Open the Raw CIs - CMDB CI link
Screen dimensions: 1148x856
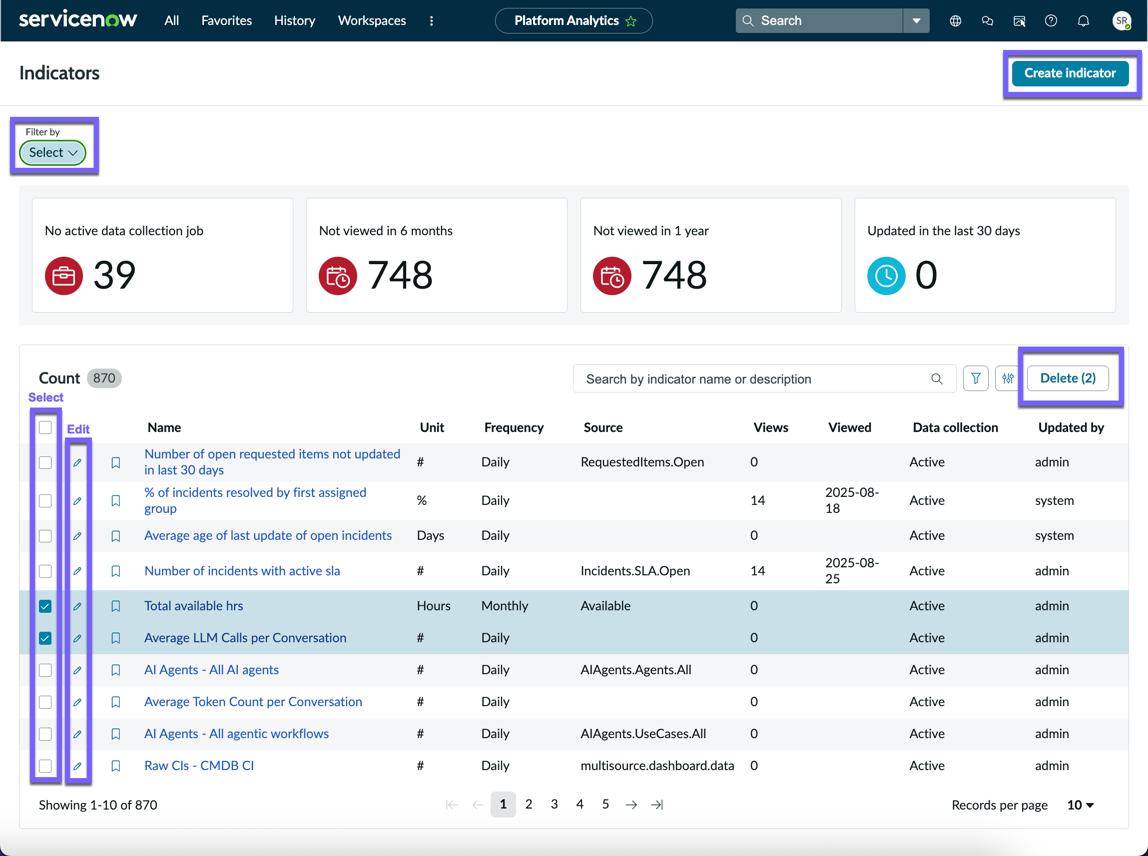click(x=199, y=766)
